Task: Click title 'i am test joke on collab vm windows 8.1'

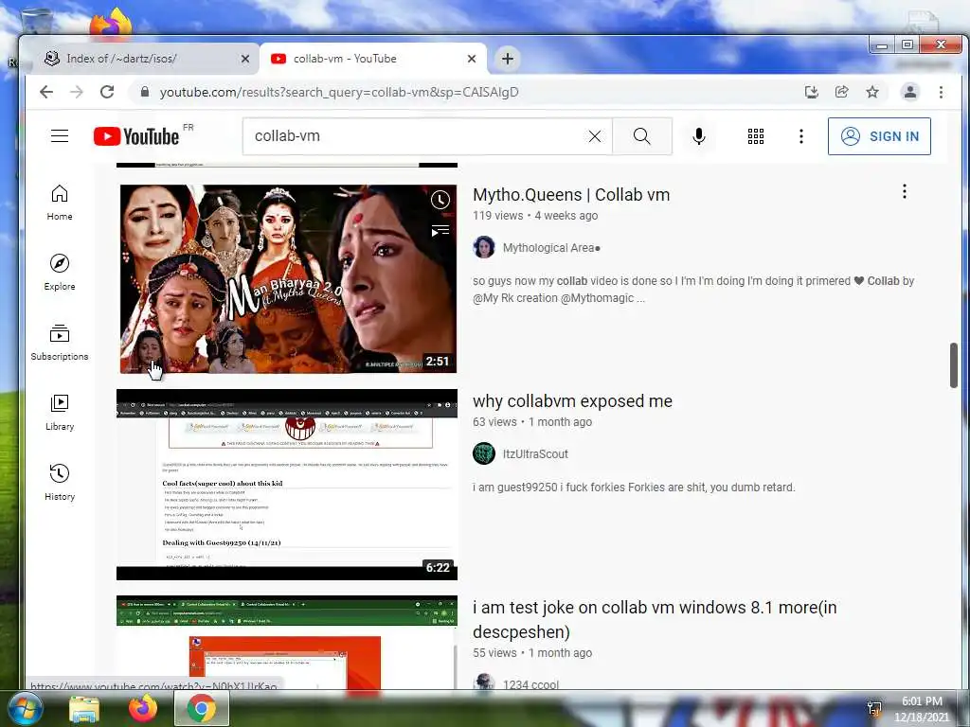Action: click(x=655, y=619)
